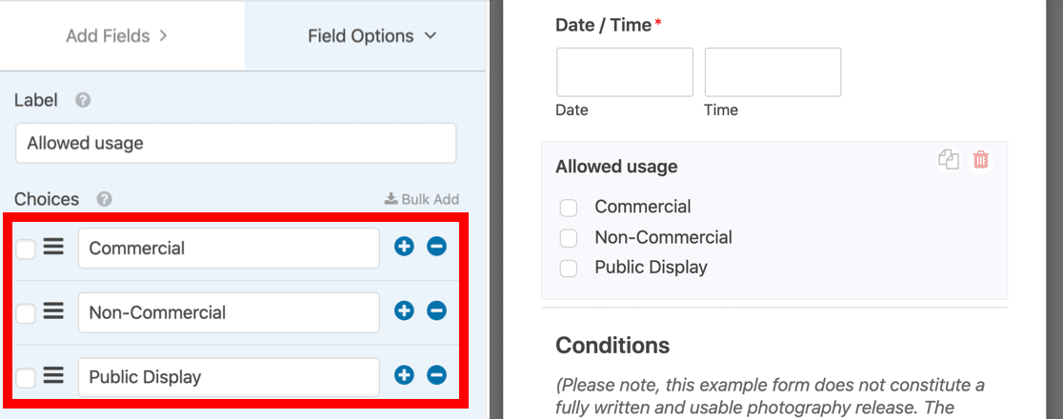Add a choice after Public Display
The image size is (1063, 419).
click(404, 375)
